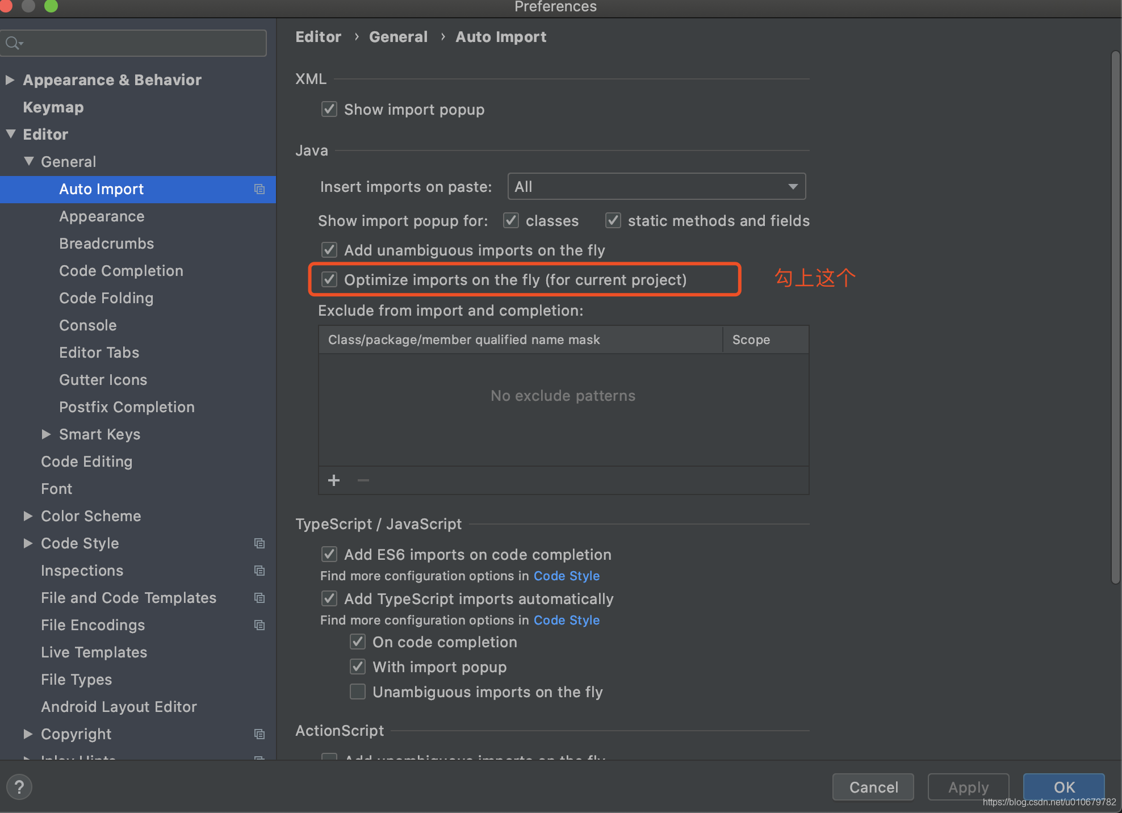Image resolution: width=1122 pixels, height=813 pixels.
Task: Click the Scope column header
Action: [x=765, y=340]
